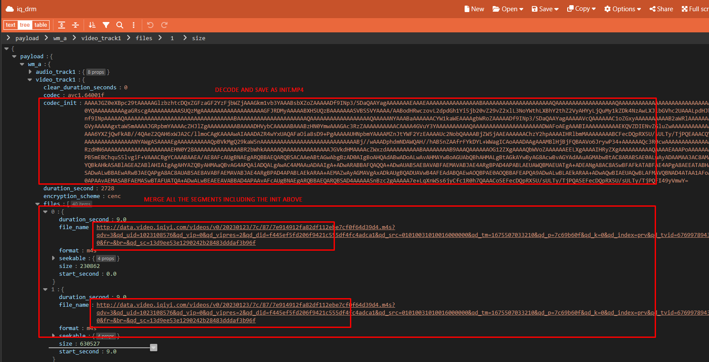Image resolution: width=709 pixels, height=362 pixels.
Task: Select the start_second value 9.0
Action: tap(111, 352)
